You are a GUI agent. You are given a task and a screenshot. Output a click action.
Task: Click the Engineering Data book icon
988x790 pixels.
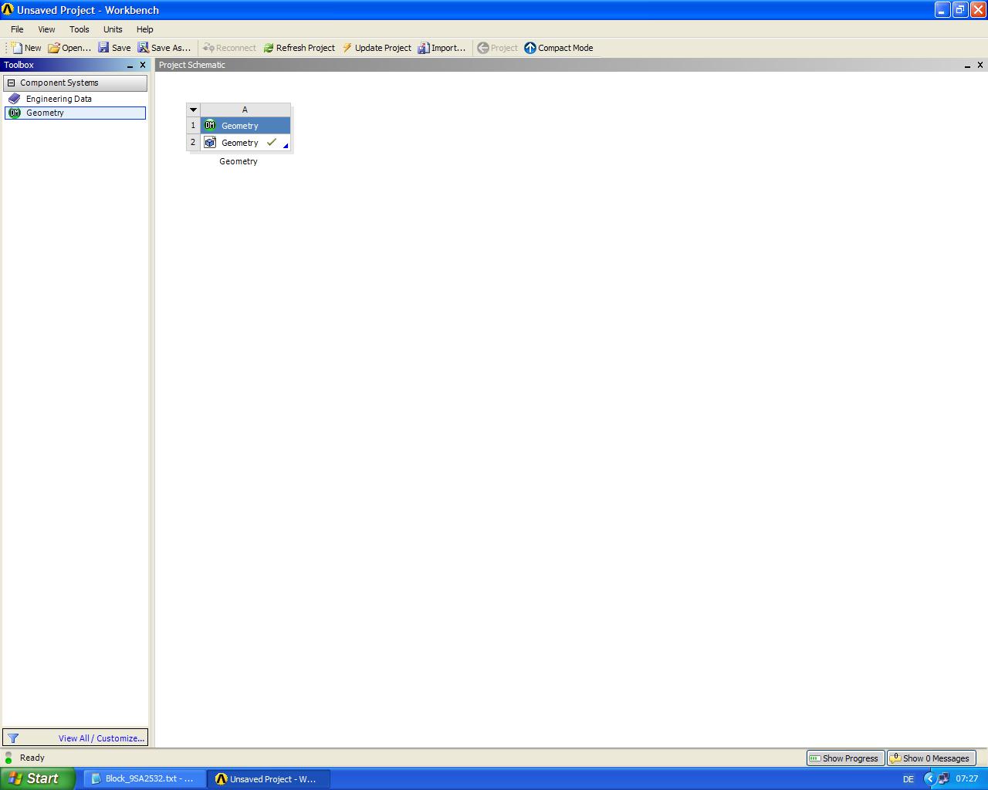point(14,99)
